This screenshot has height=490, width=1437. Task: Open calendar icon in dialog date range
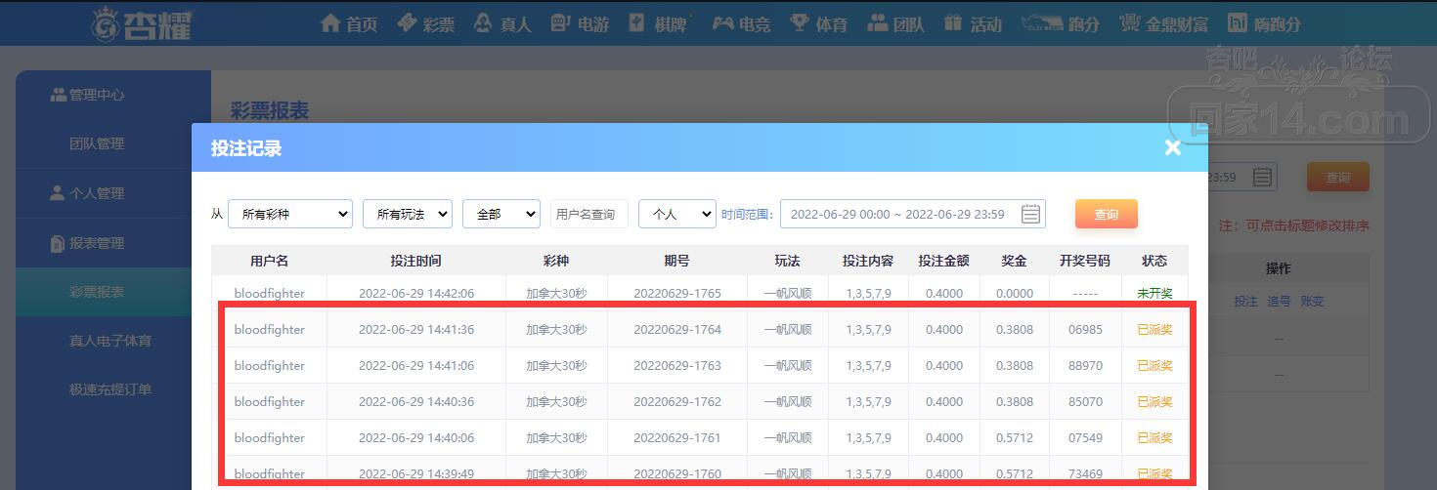click(1030, 214)
